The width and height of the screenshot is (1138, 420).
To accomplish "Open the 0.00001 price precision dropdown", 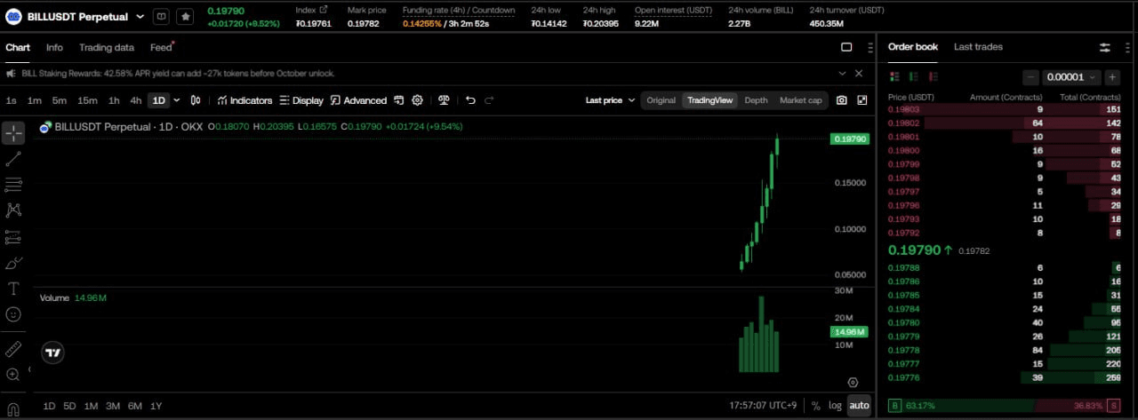I will click(x=1071, y=77).
